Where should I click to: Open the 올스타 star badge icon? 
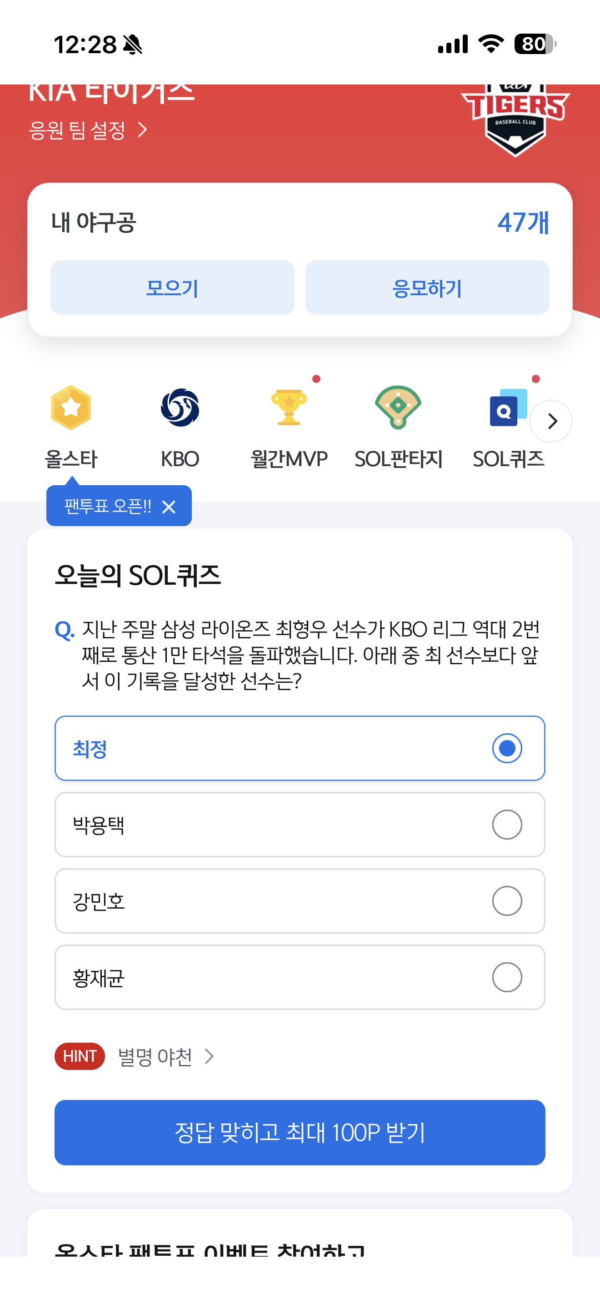71,408
